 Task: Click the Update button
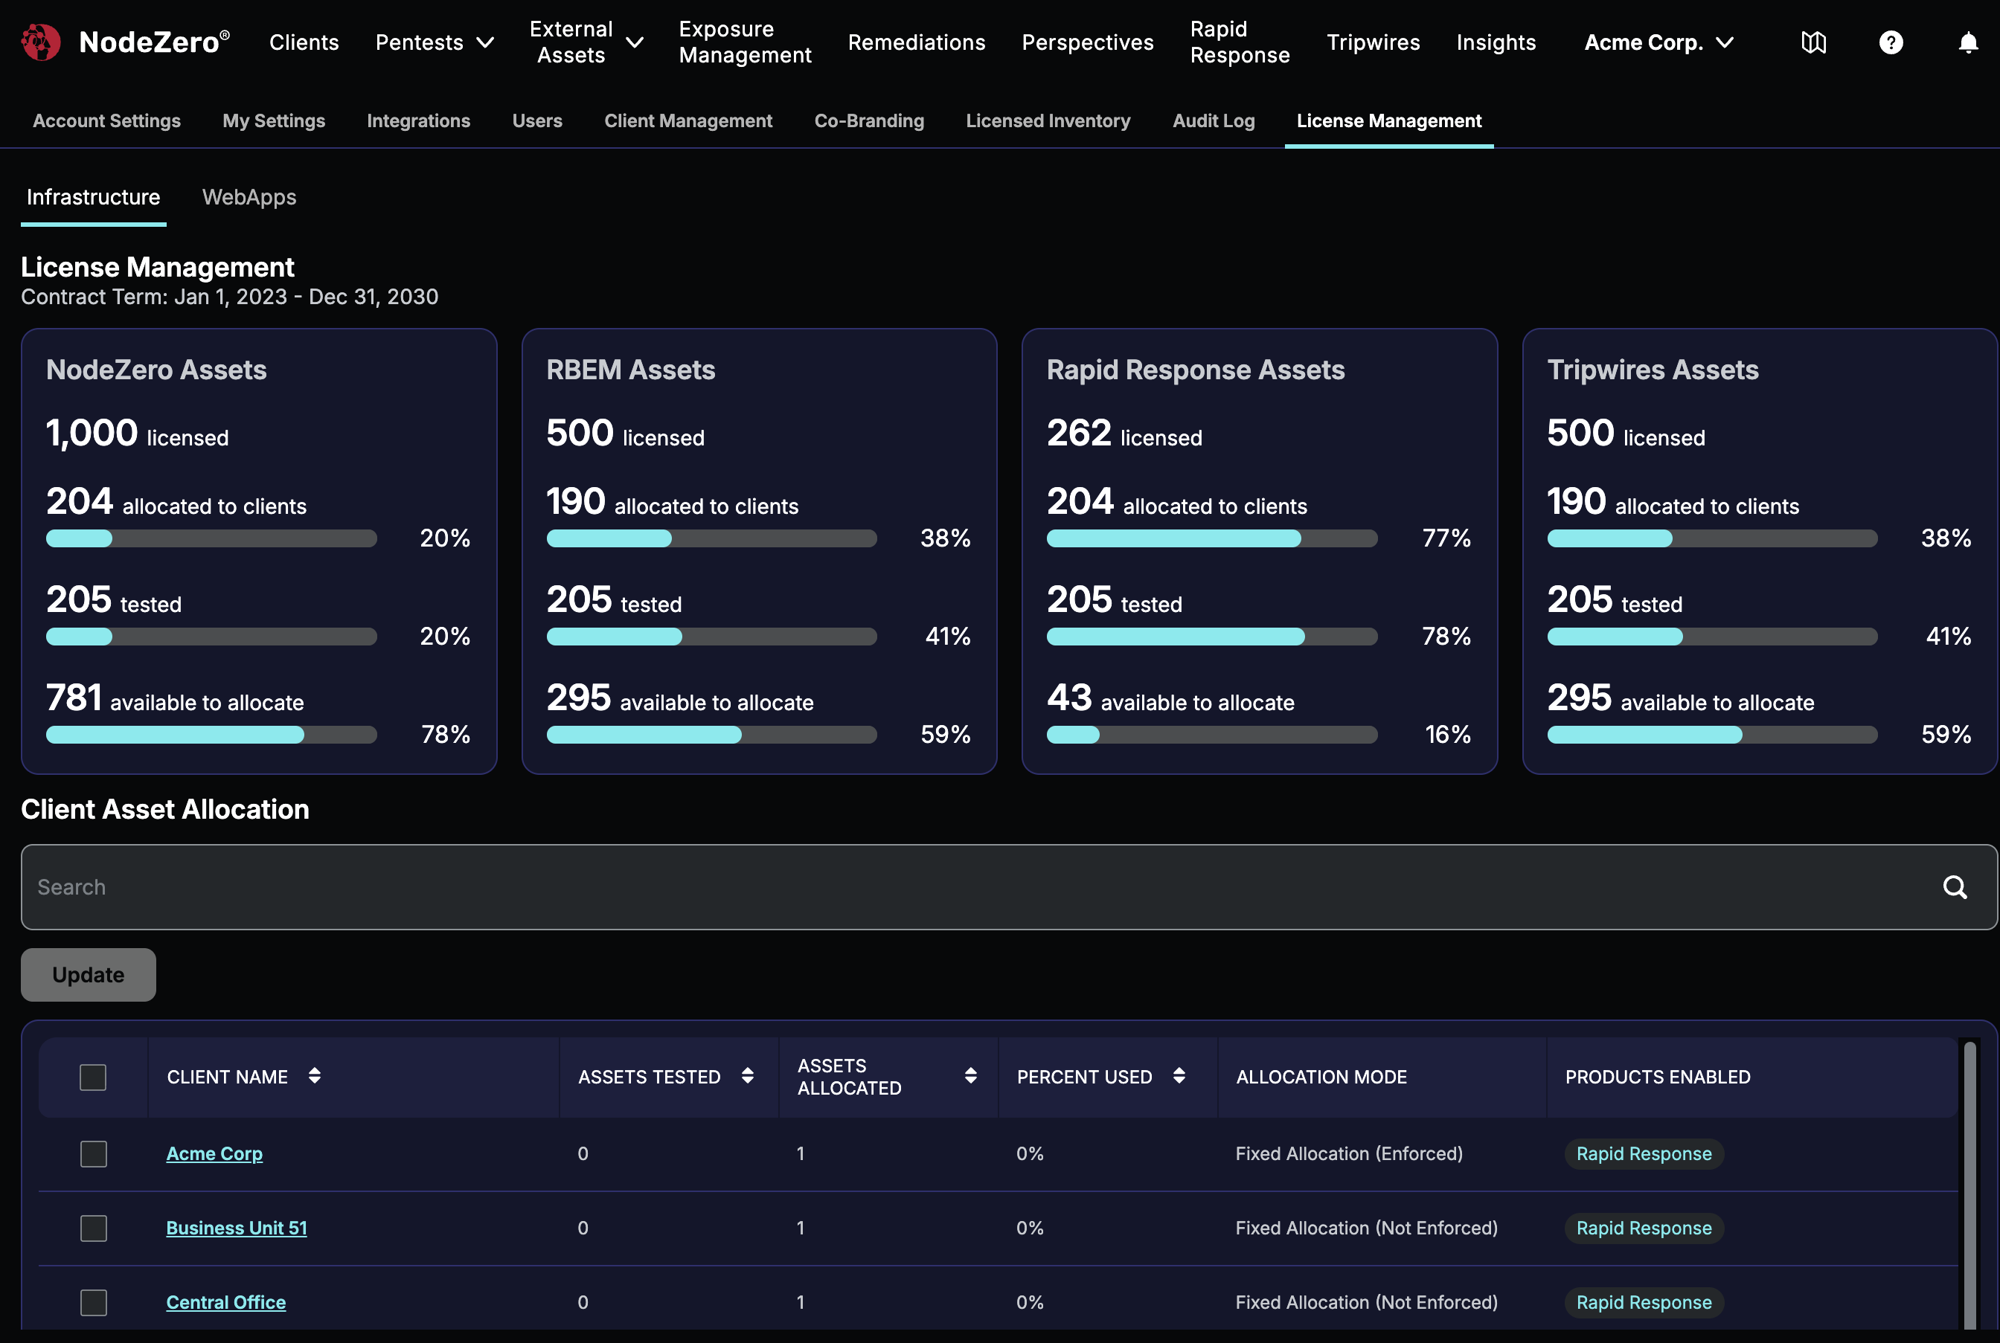coord(89,974)
